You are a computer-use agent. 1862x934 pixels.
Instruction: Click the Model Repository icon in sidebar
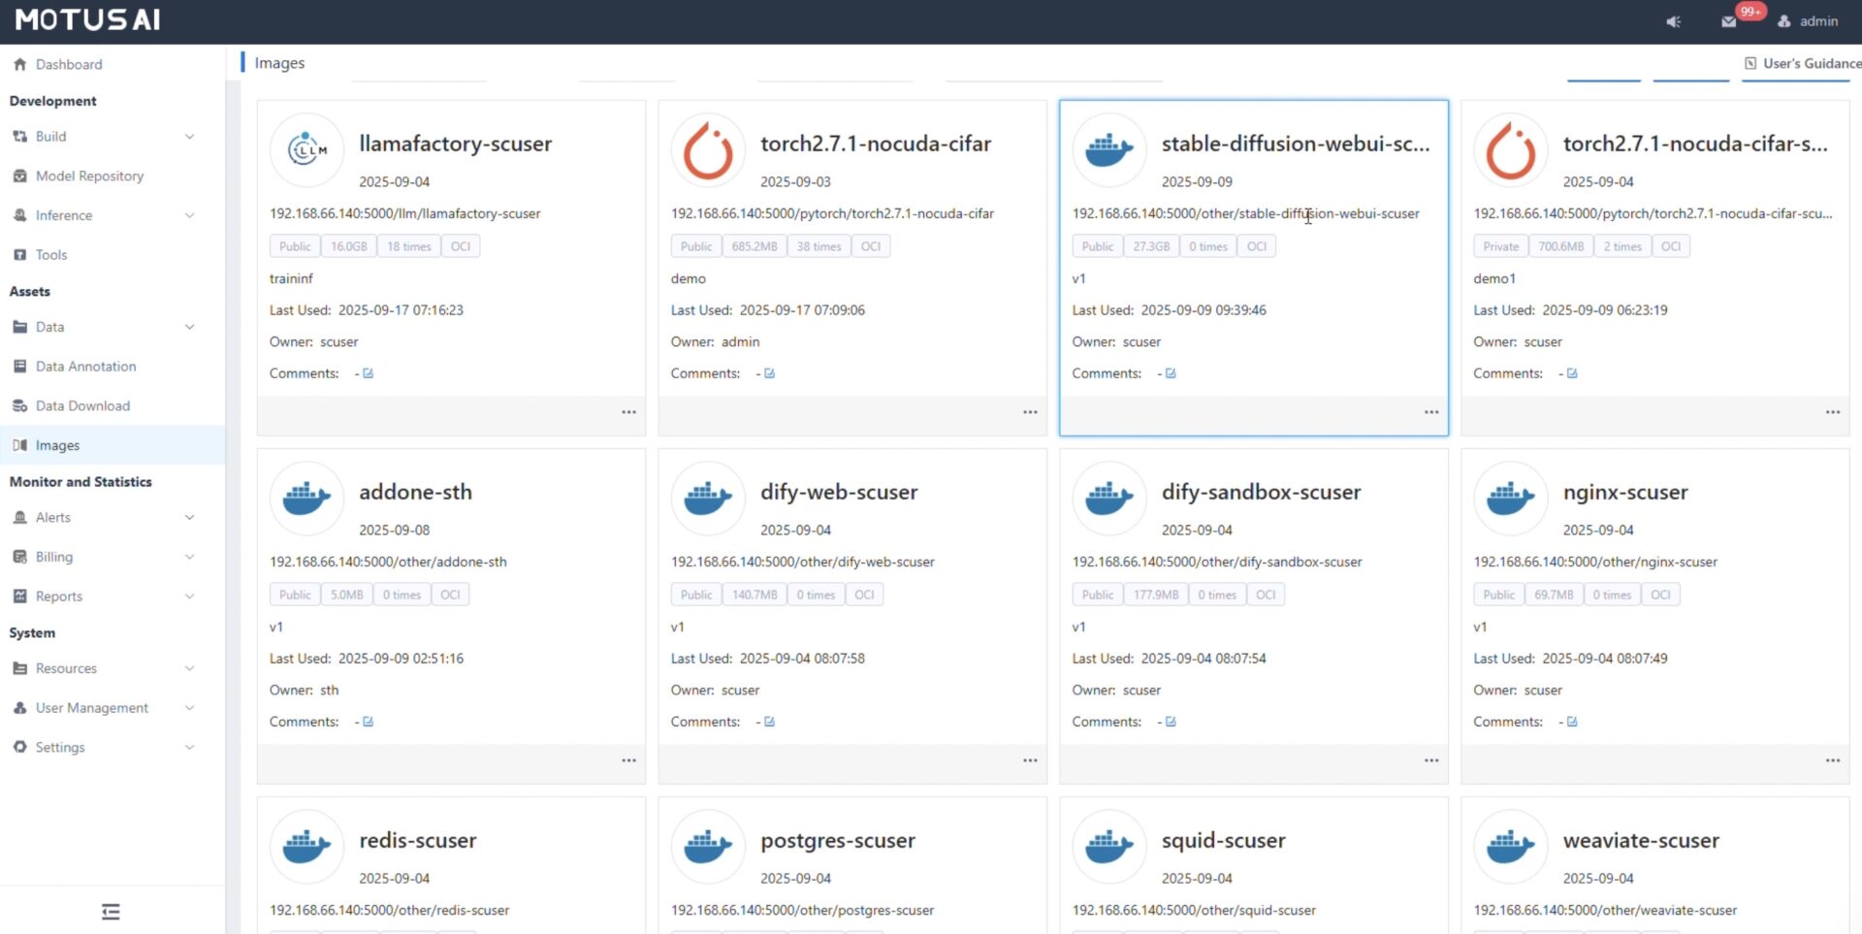pyautogui.click(x=19, y=176)
